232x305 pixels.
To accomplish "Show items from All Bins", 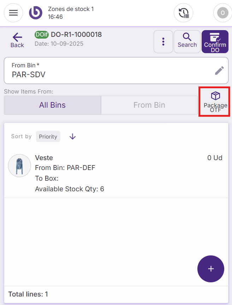I will (52, 105).
